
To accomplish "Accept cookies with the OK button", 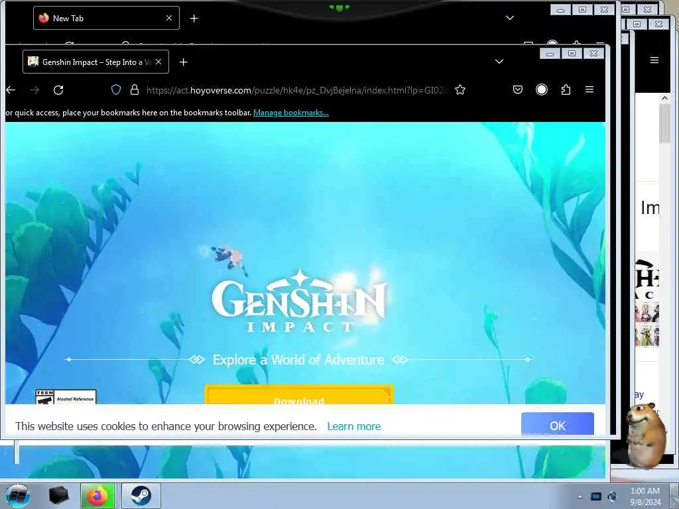I will pyautogui.click(x=557, y=424).
